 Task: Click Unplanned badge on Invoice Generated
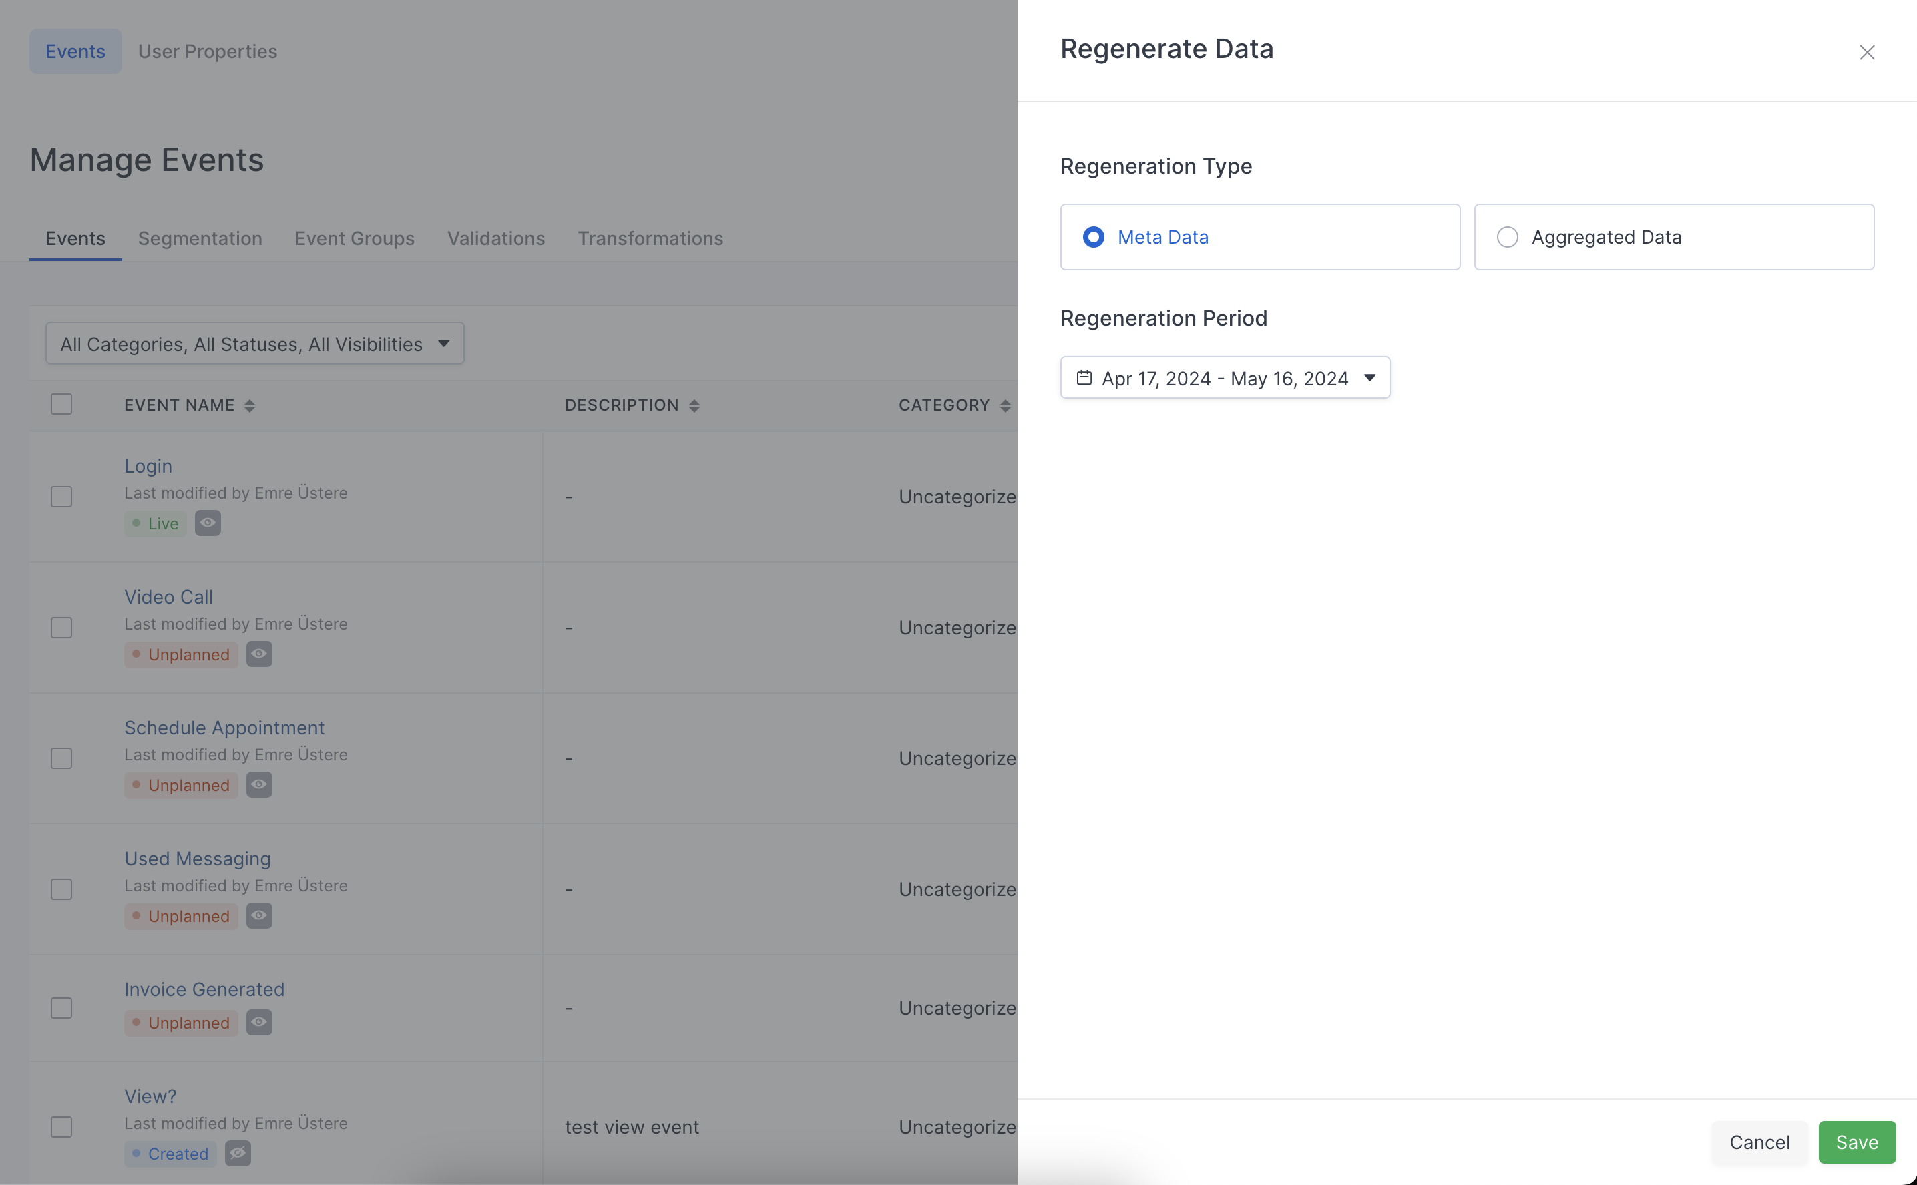pos(180,1022)
